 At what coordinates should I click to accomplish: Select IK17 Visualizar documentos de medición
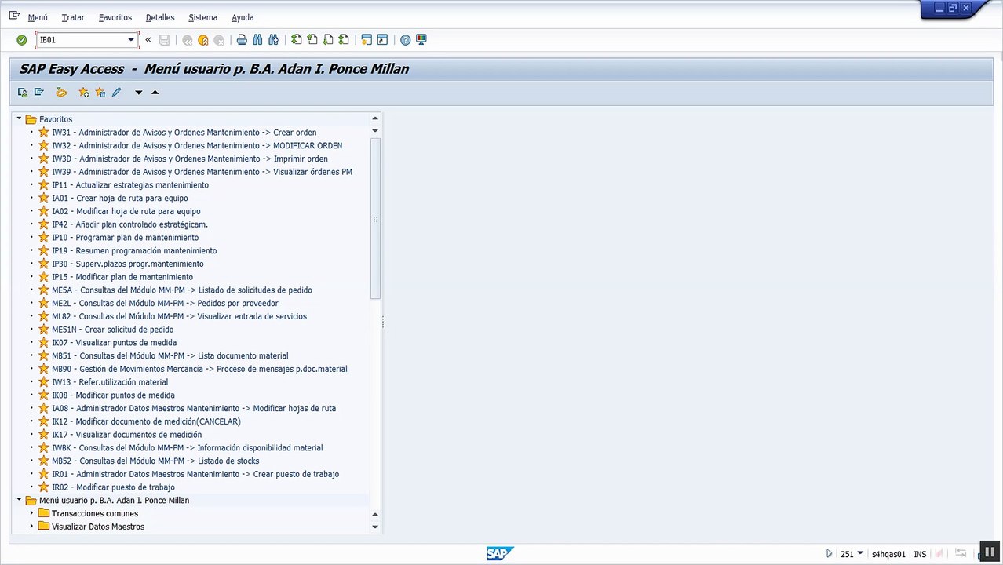(x=126, y=435)
